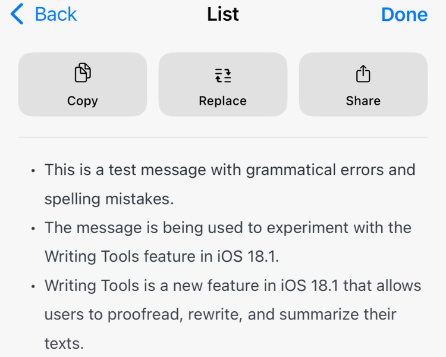Select the line 'The message is being used'
The height and width of the screenshot is (357, 446).
[228, 227]
